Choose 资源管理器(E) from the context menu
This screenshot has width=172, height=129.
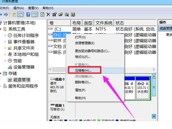pyautogui.click(x=85, y=43)
